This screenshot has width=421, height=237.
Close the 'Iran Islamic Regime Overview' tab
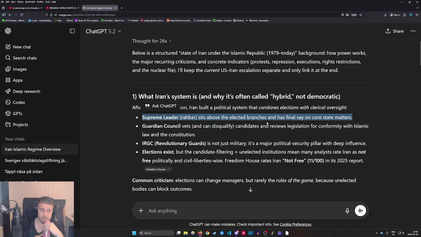coord(115,8)
